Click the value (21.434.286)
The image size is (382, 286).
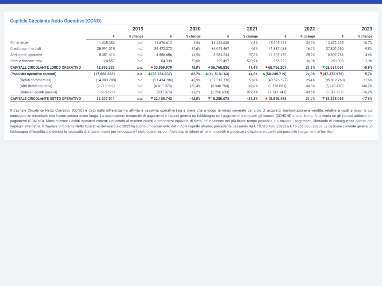point(163,80)
